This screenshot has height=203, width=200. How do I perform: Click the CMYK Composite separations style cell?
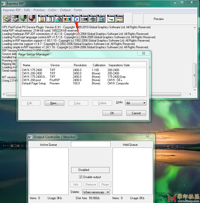click(x=118, y=83)
